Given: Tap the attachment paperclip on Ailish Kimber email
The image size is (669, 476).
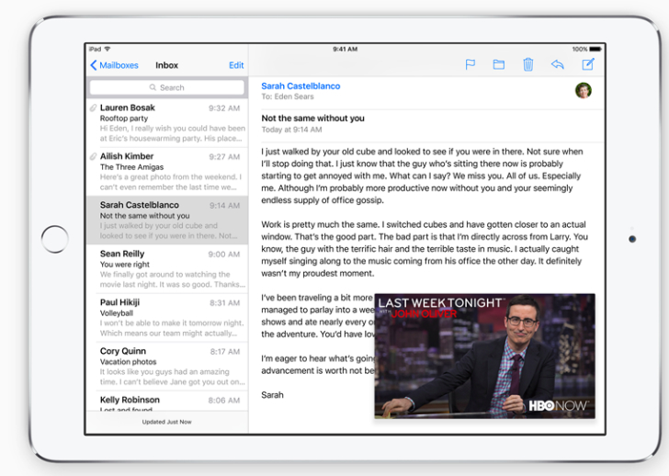Looking at the screenshot, I should 93,156.
